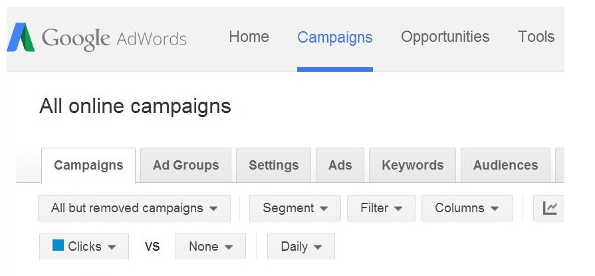Expand the Filter dropdown
The width and height of the screenshot is (595, 276).
(381, 208)
